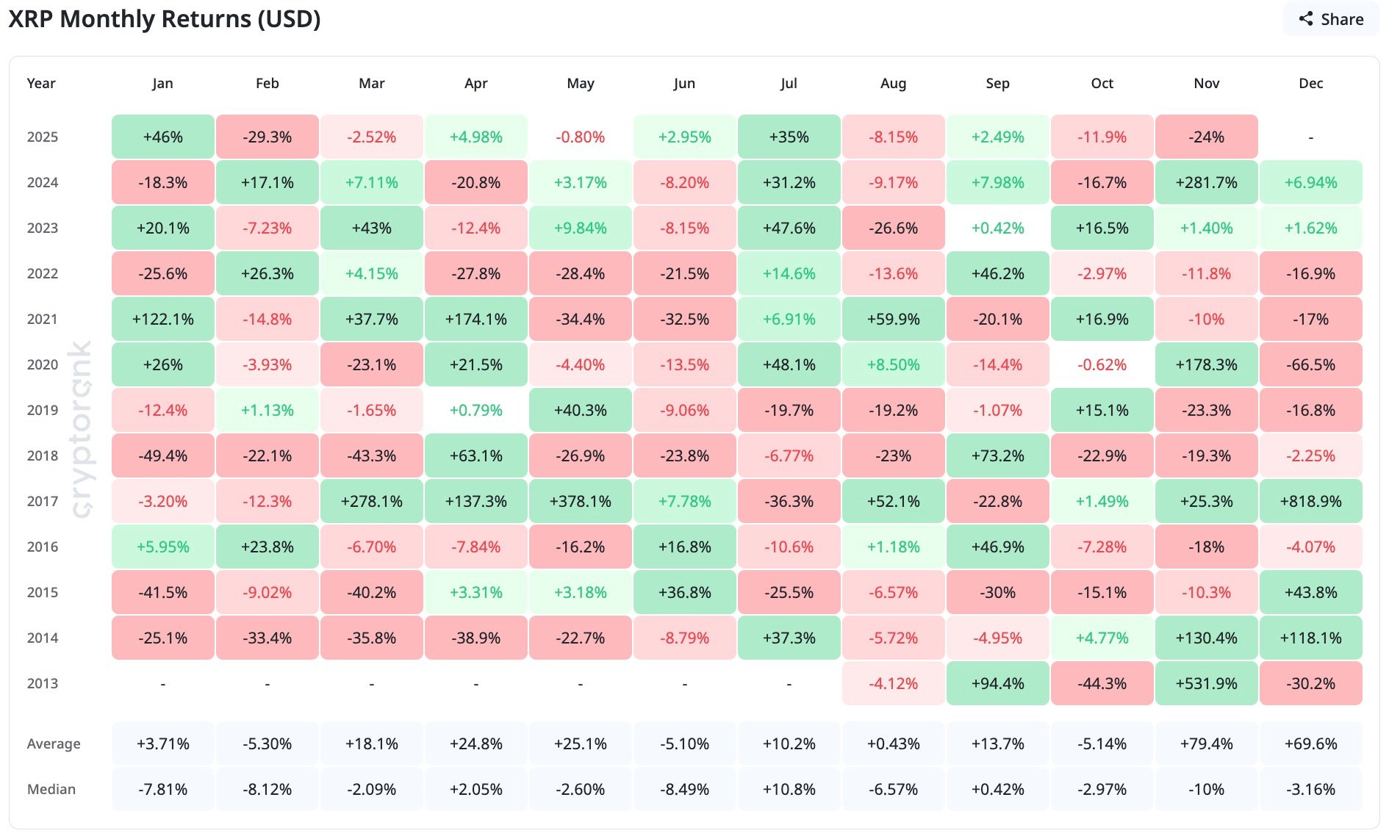Click the +531.9% November 2013 cell
Image resolution: width=1389 pixels, height=836 pixels.
click(1206, 684)
